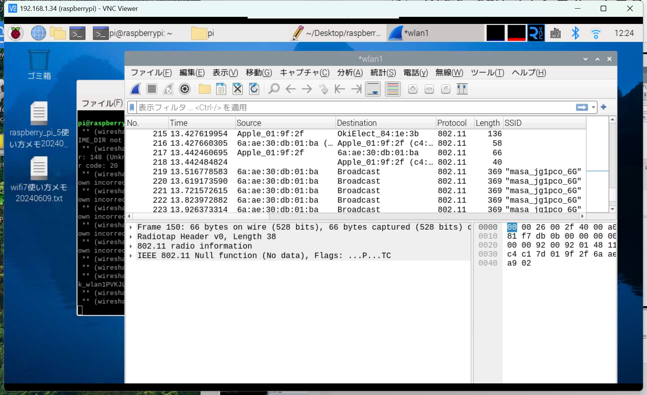Open the display filter history dropdown

tap(593, 108)
